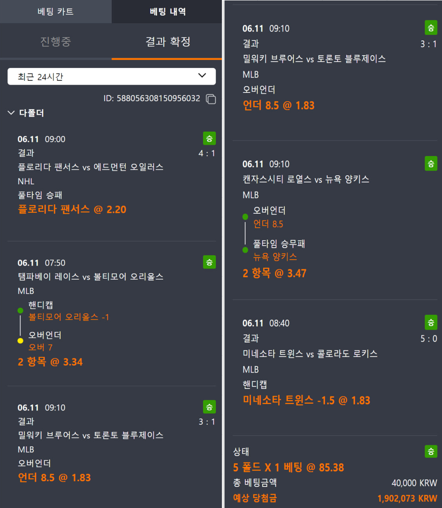Select the 베팅 내역 tab

[167, 12]
